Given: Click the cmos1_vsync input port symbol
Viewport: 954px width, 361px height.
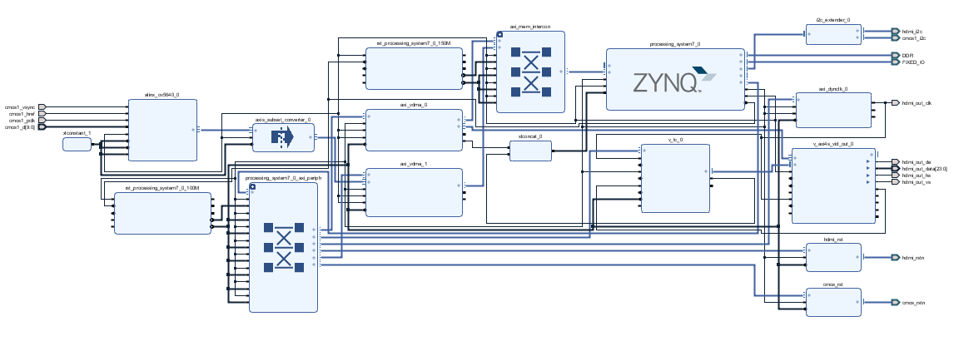Looking at the screenshot, I should pos(42,107).
